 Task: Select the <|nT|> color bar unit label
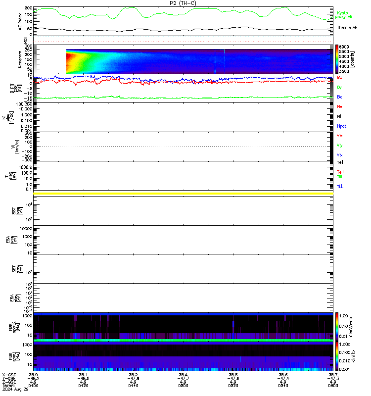(x=353, y=356)
